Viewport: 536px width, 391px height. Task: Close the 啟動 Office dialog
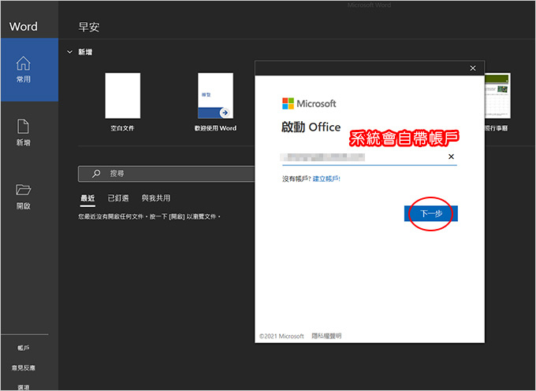click(473, 68)
